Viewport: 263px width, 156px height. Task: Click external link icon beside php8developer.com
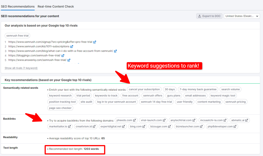[x=235, y=126]
